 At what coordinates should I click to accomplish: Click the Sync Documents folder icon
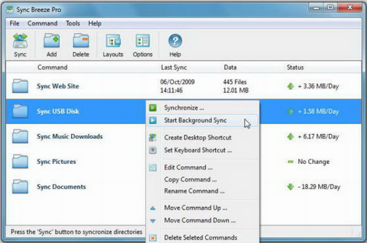(20, 187)
